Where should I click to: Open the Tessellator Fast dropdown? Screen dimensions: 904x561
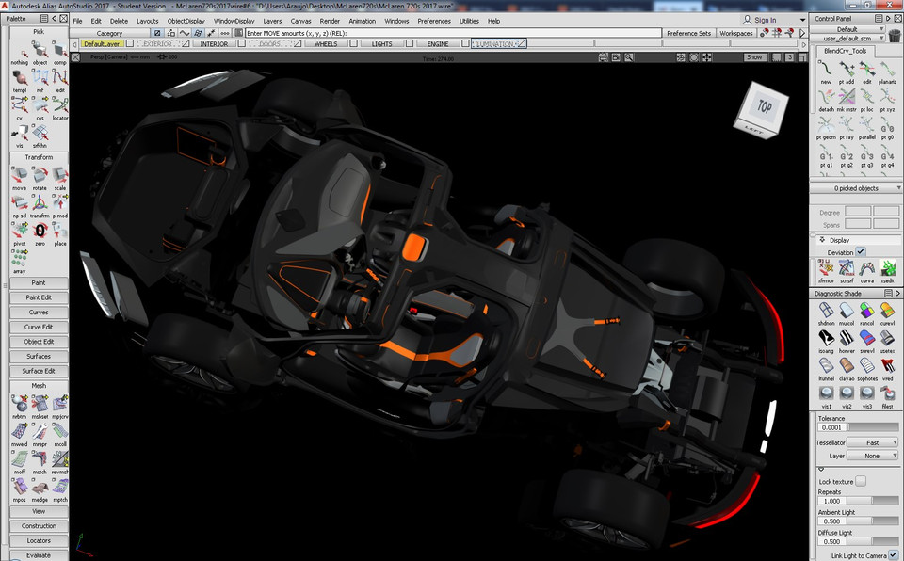[871, 441]
